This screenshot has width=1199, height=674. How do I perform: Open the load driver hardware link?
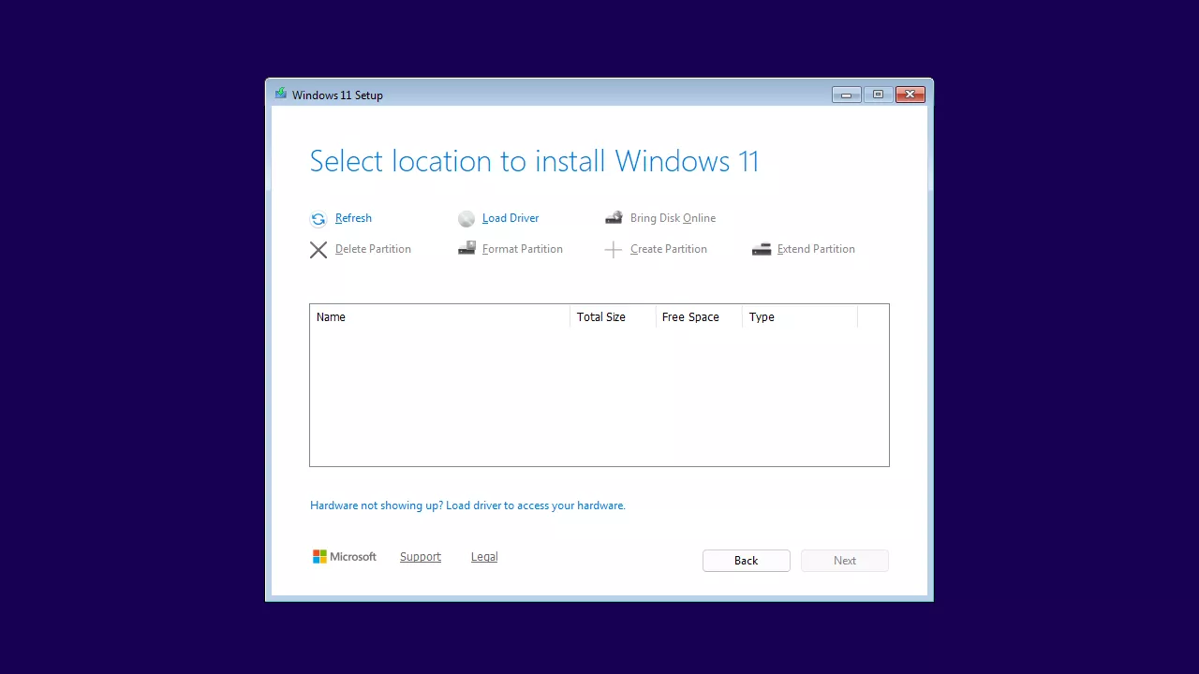[x=467, y=505]
